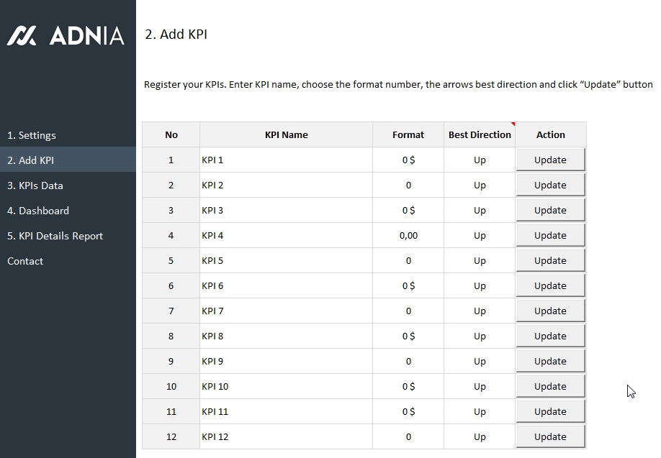
Task: Click the ADNIA logo icon
Action: (22, 36)
